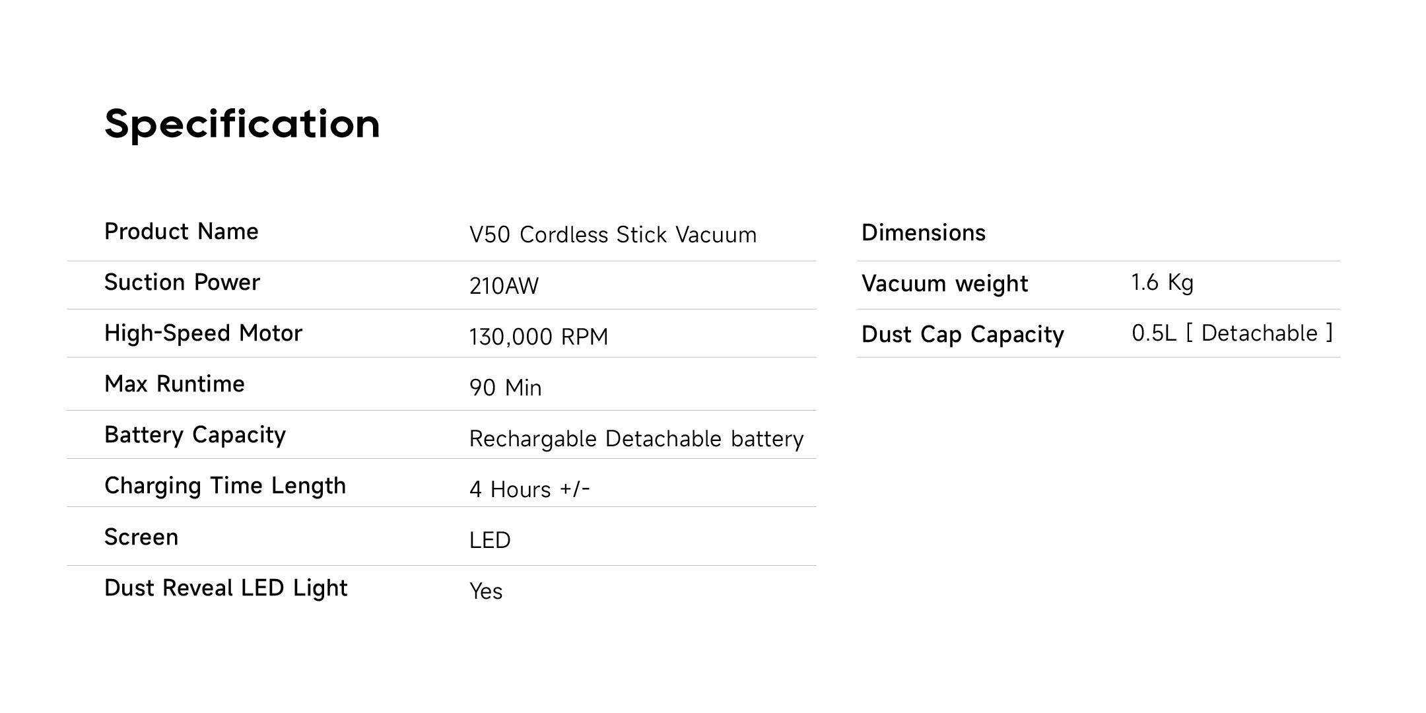Image resolution: width=1426 pixels, height=713 pixels.
Task: Click the V50 Cordless Stick Vacuum text
Action: coord(613,235)
